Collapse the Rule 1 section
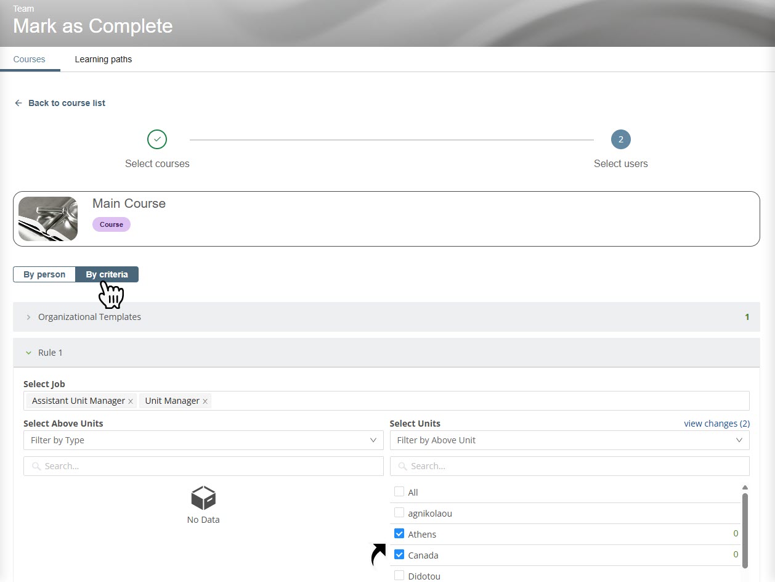775x582 pixels. click(x=28, y=353)
